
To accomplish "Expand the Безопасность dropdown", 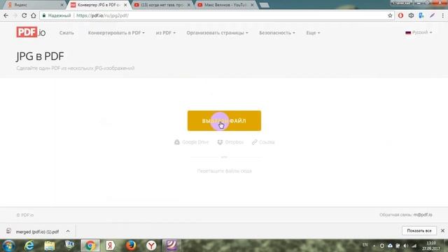I will [x=277, y=33].
